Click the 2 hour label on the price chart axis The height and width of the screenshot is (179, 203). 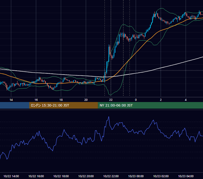click(x=161, y=100)
